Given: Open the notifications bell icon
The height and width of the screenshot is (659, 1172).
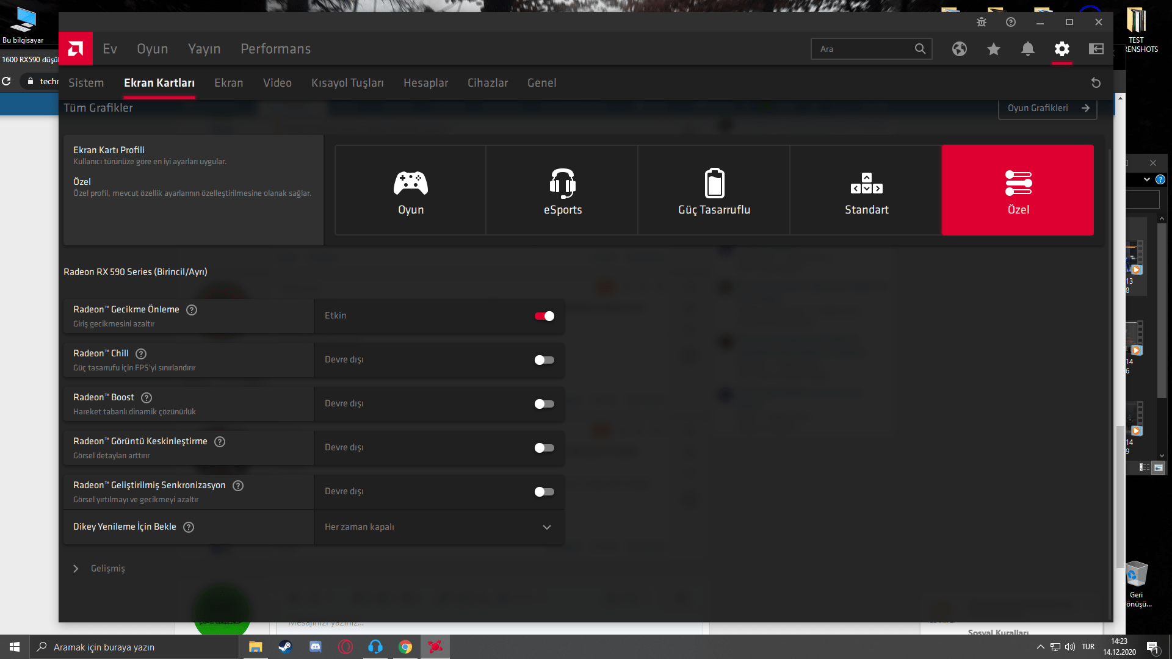Looking at the screenshot, I should 1028,49.
